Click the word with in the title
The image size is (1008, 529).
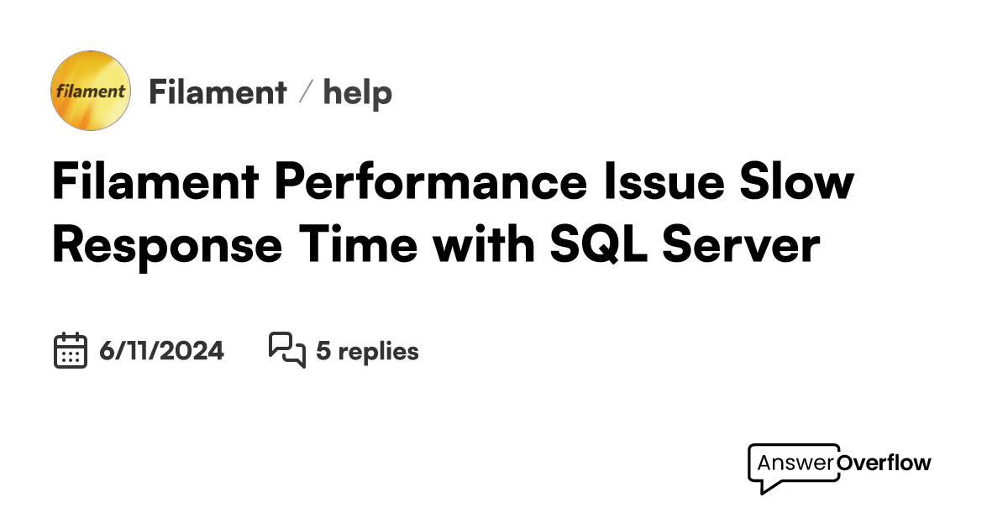[x=486, y=245]
